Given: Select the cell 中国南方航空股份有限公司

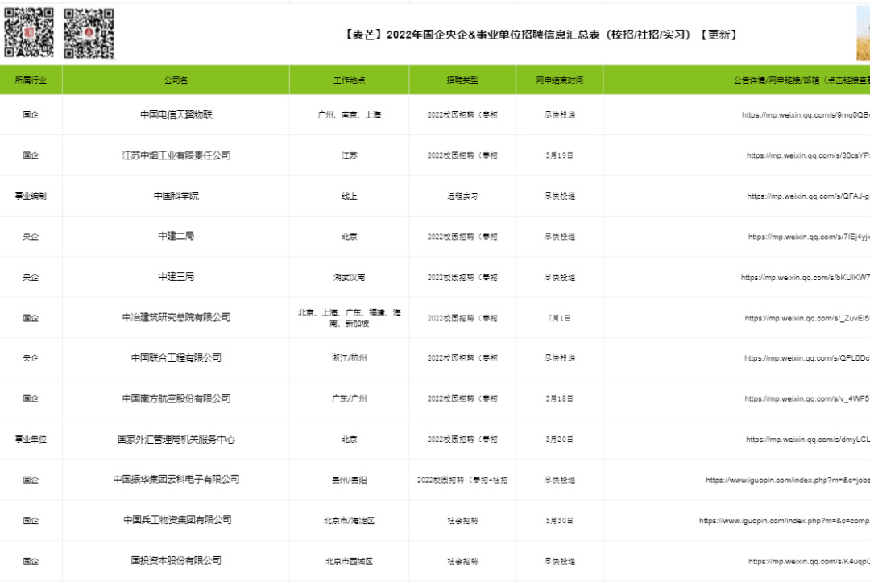Looking at the screenshot, I should tap(176, 398).
